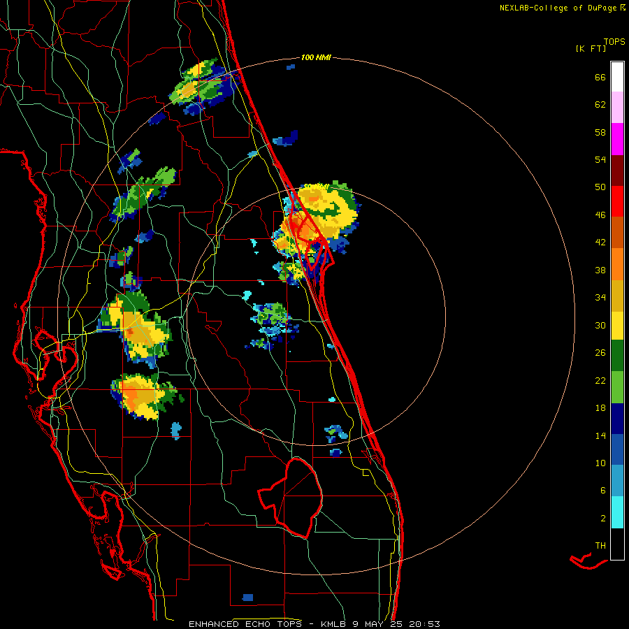
Task: Click the '66' legend value
Action: (600, 77)
